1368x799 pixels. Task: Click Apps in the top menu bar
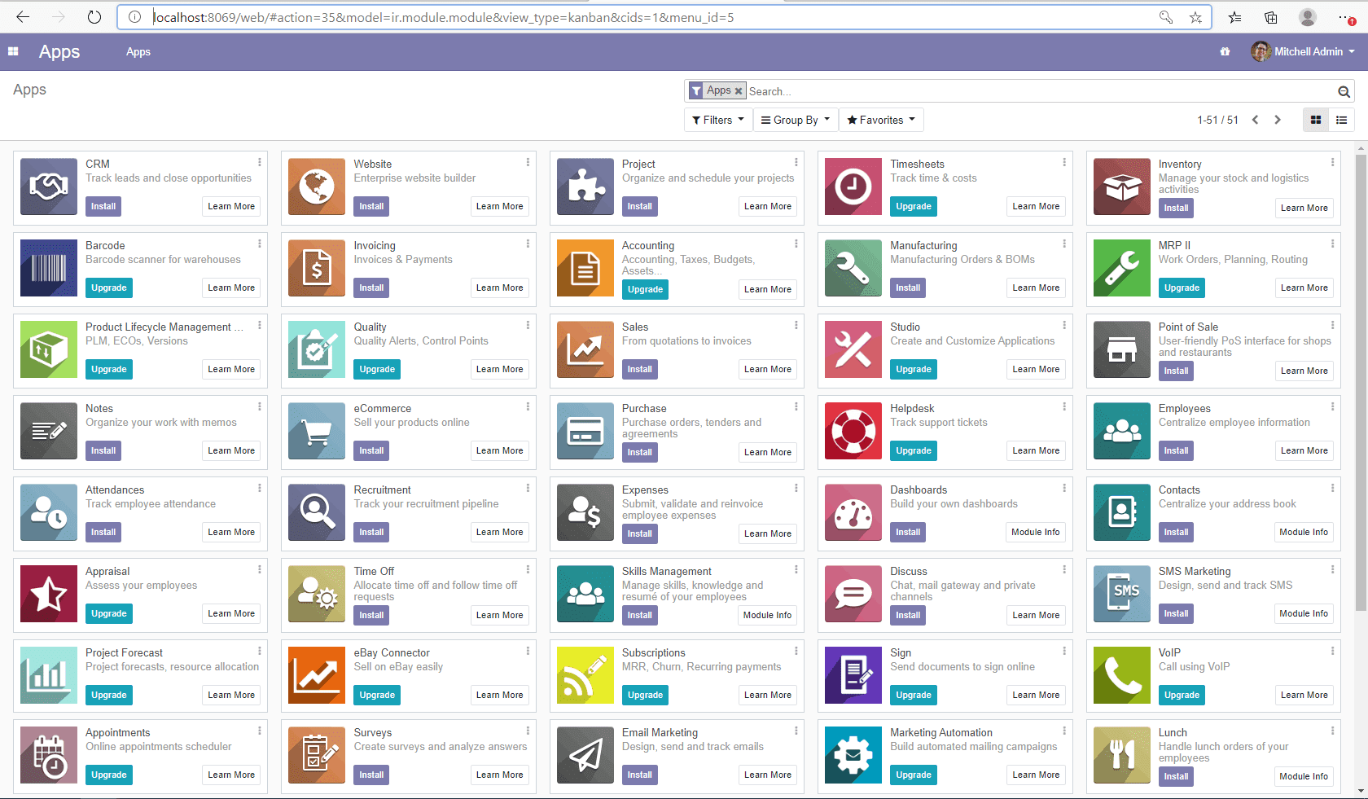[x=138, y=51]
